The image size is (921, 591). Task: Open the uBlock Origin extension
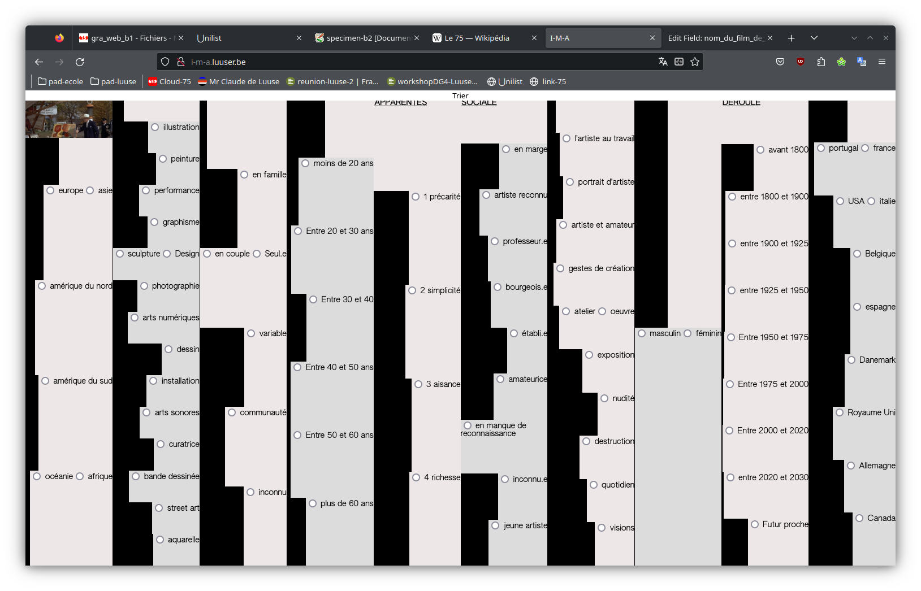point(801,62)
